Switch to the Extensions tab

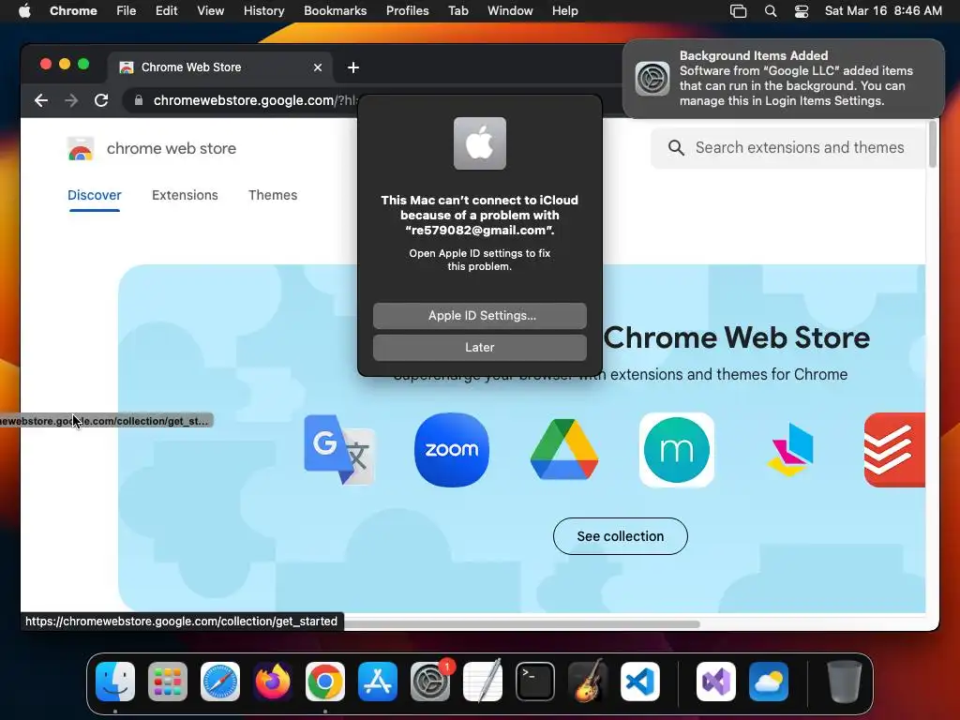pos(185,195)
